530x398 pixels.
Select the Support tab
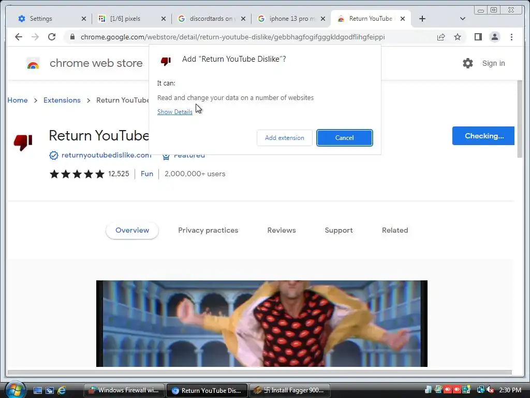pyautogui.click(x=338, y=231)
